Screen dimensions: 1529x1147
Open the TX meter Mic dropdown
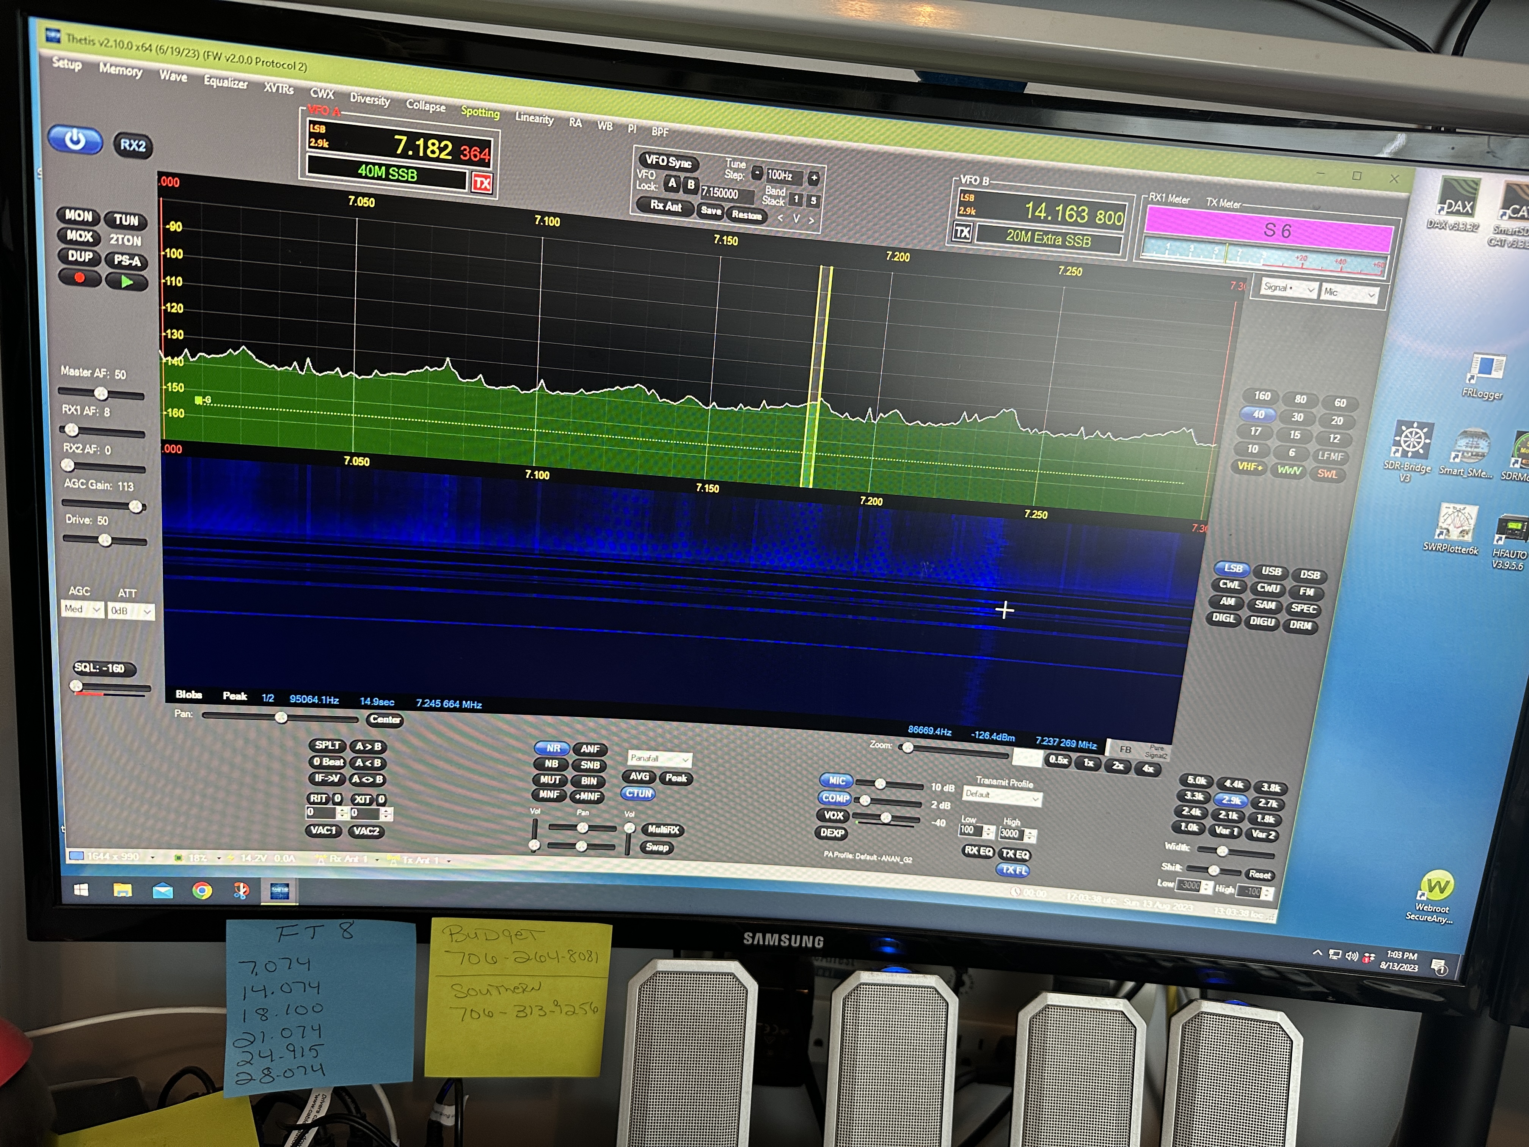(1350, 293)
